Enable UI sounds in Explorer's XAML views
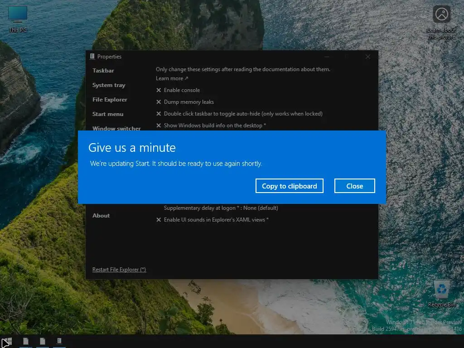Viewport: 464px width, 348px height. click(212, 220)
